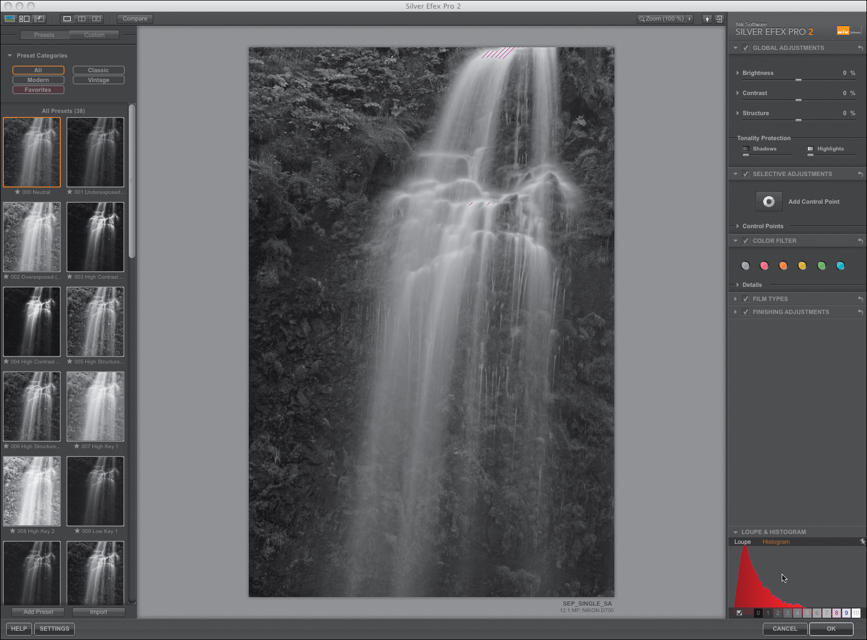Expand the Brightness sub-sliders
Viewport: 867px width, 640px height.
(737, 73)
